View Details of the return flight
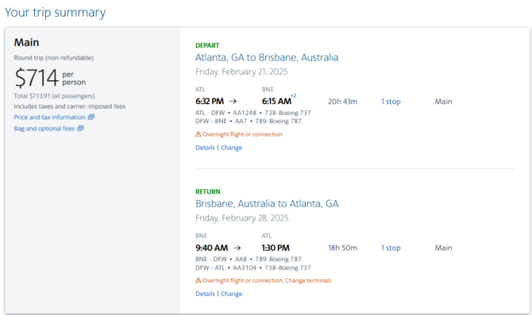 click(x=205, y=294)
